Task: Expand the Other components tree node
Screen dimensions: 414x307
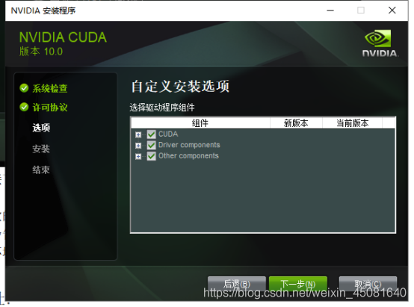Action: pyautogui.click(x=138, y=156)
